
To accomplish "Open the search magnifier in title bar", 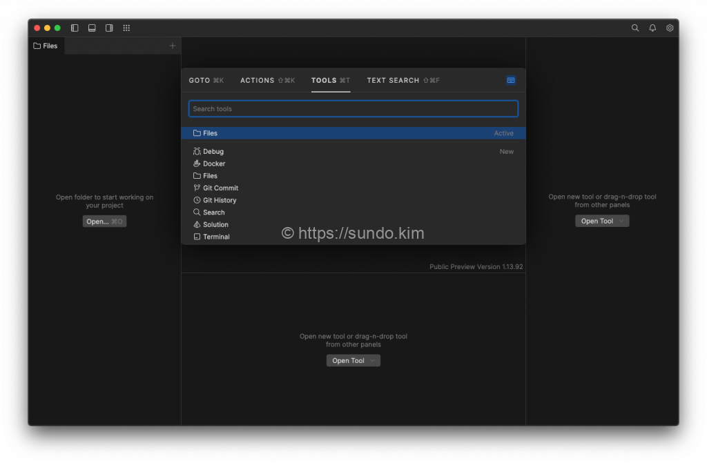I will [x=635, y=28].
